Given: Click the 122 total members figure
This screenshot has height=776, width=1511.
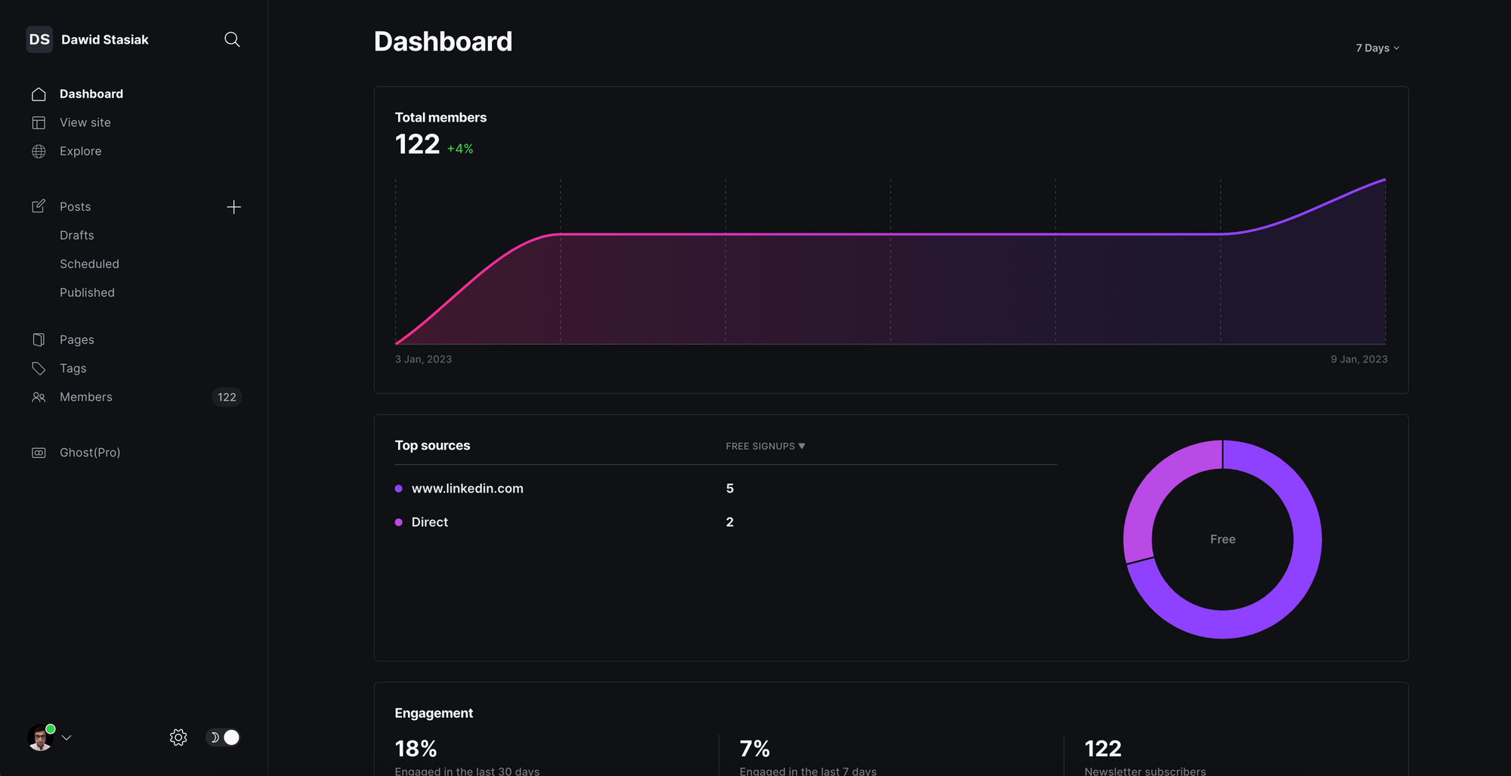Looking at the screenshot, I should click(x=417, y=144).
